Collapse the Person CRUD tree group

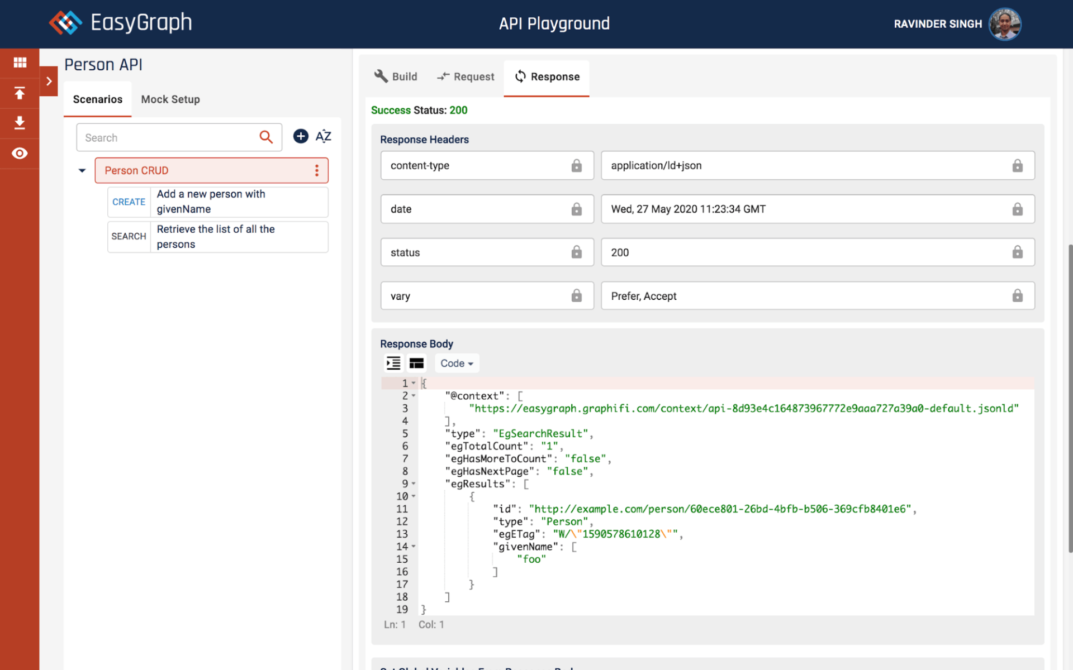point(82,171)
